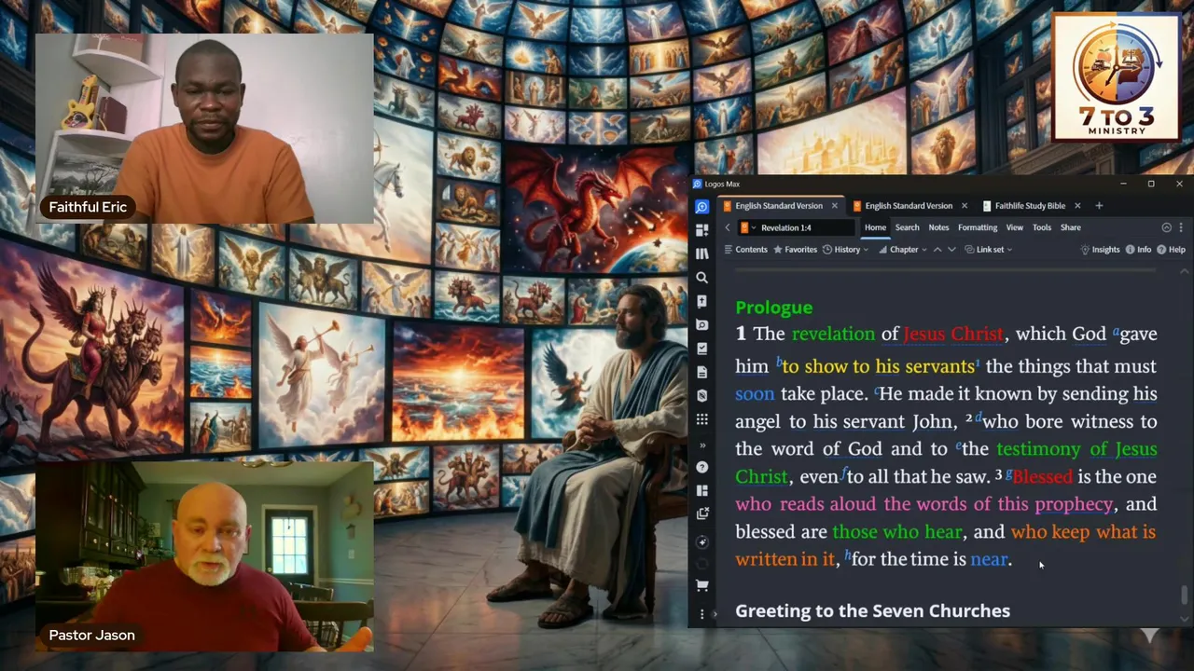
Task: Click the blue word "soon"
Action: coord(755,394)
